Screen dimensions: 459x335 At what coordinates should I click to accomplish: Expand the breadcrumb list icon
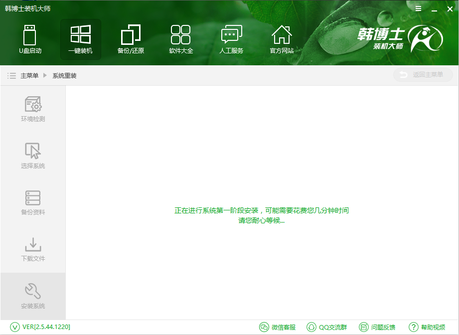pos(11,75)
